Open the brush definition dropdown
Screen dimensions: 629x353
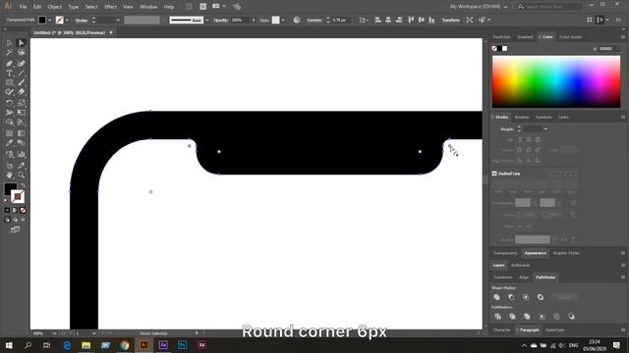pyautogui.click(x=207, y=20)
